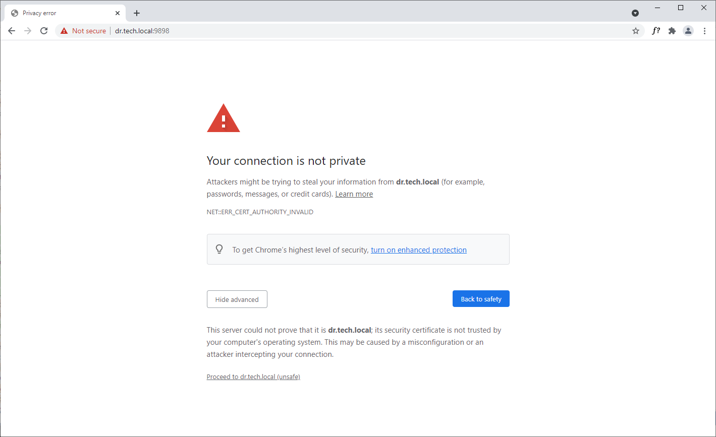Click the Not secure warning icon
The width and height of the screenshot is (716, 437).
coord(64,31)
